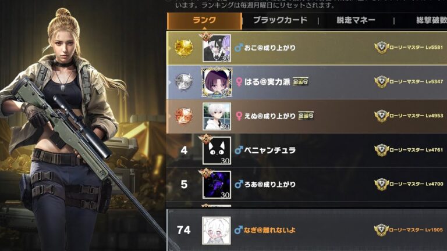Open black cat avatar of ペニャンチュラ
This screenshot has height=251, width=447.
(217, 150)
